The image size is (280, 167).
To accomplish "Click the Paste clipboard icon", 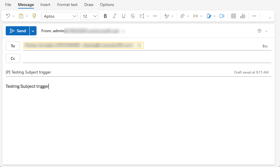I will click(x=21, y=16).
